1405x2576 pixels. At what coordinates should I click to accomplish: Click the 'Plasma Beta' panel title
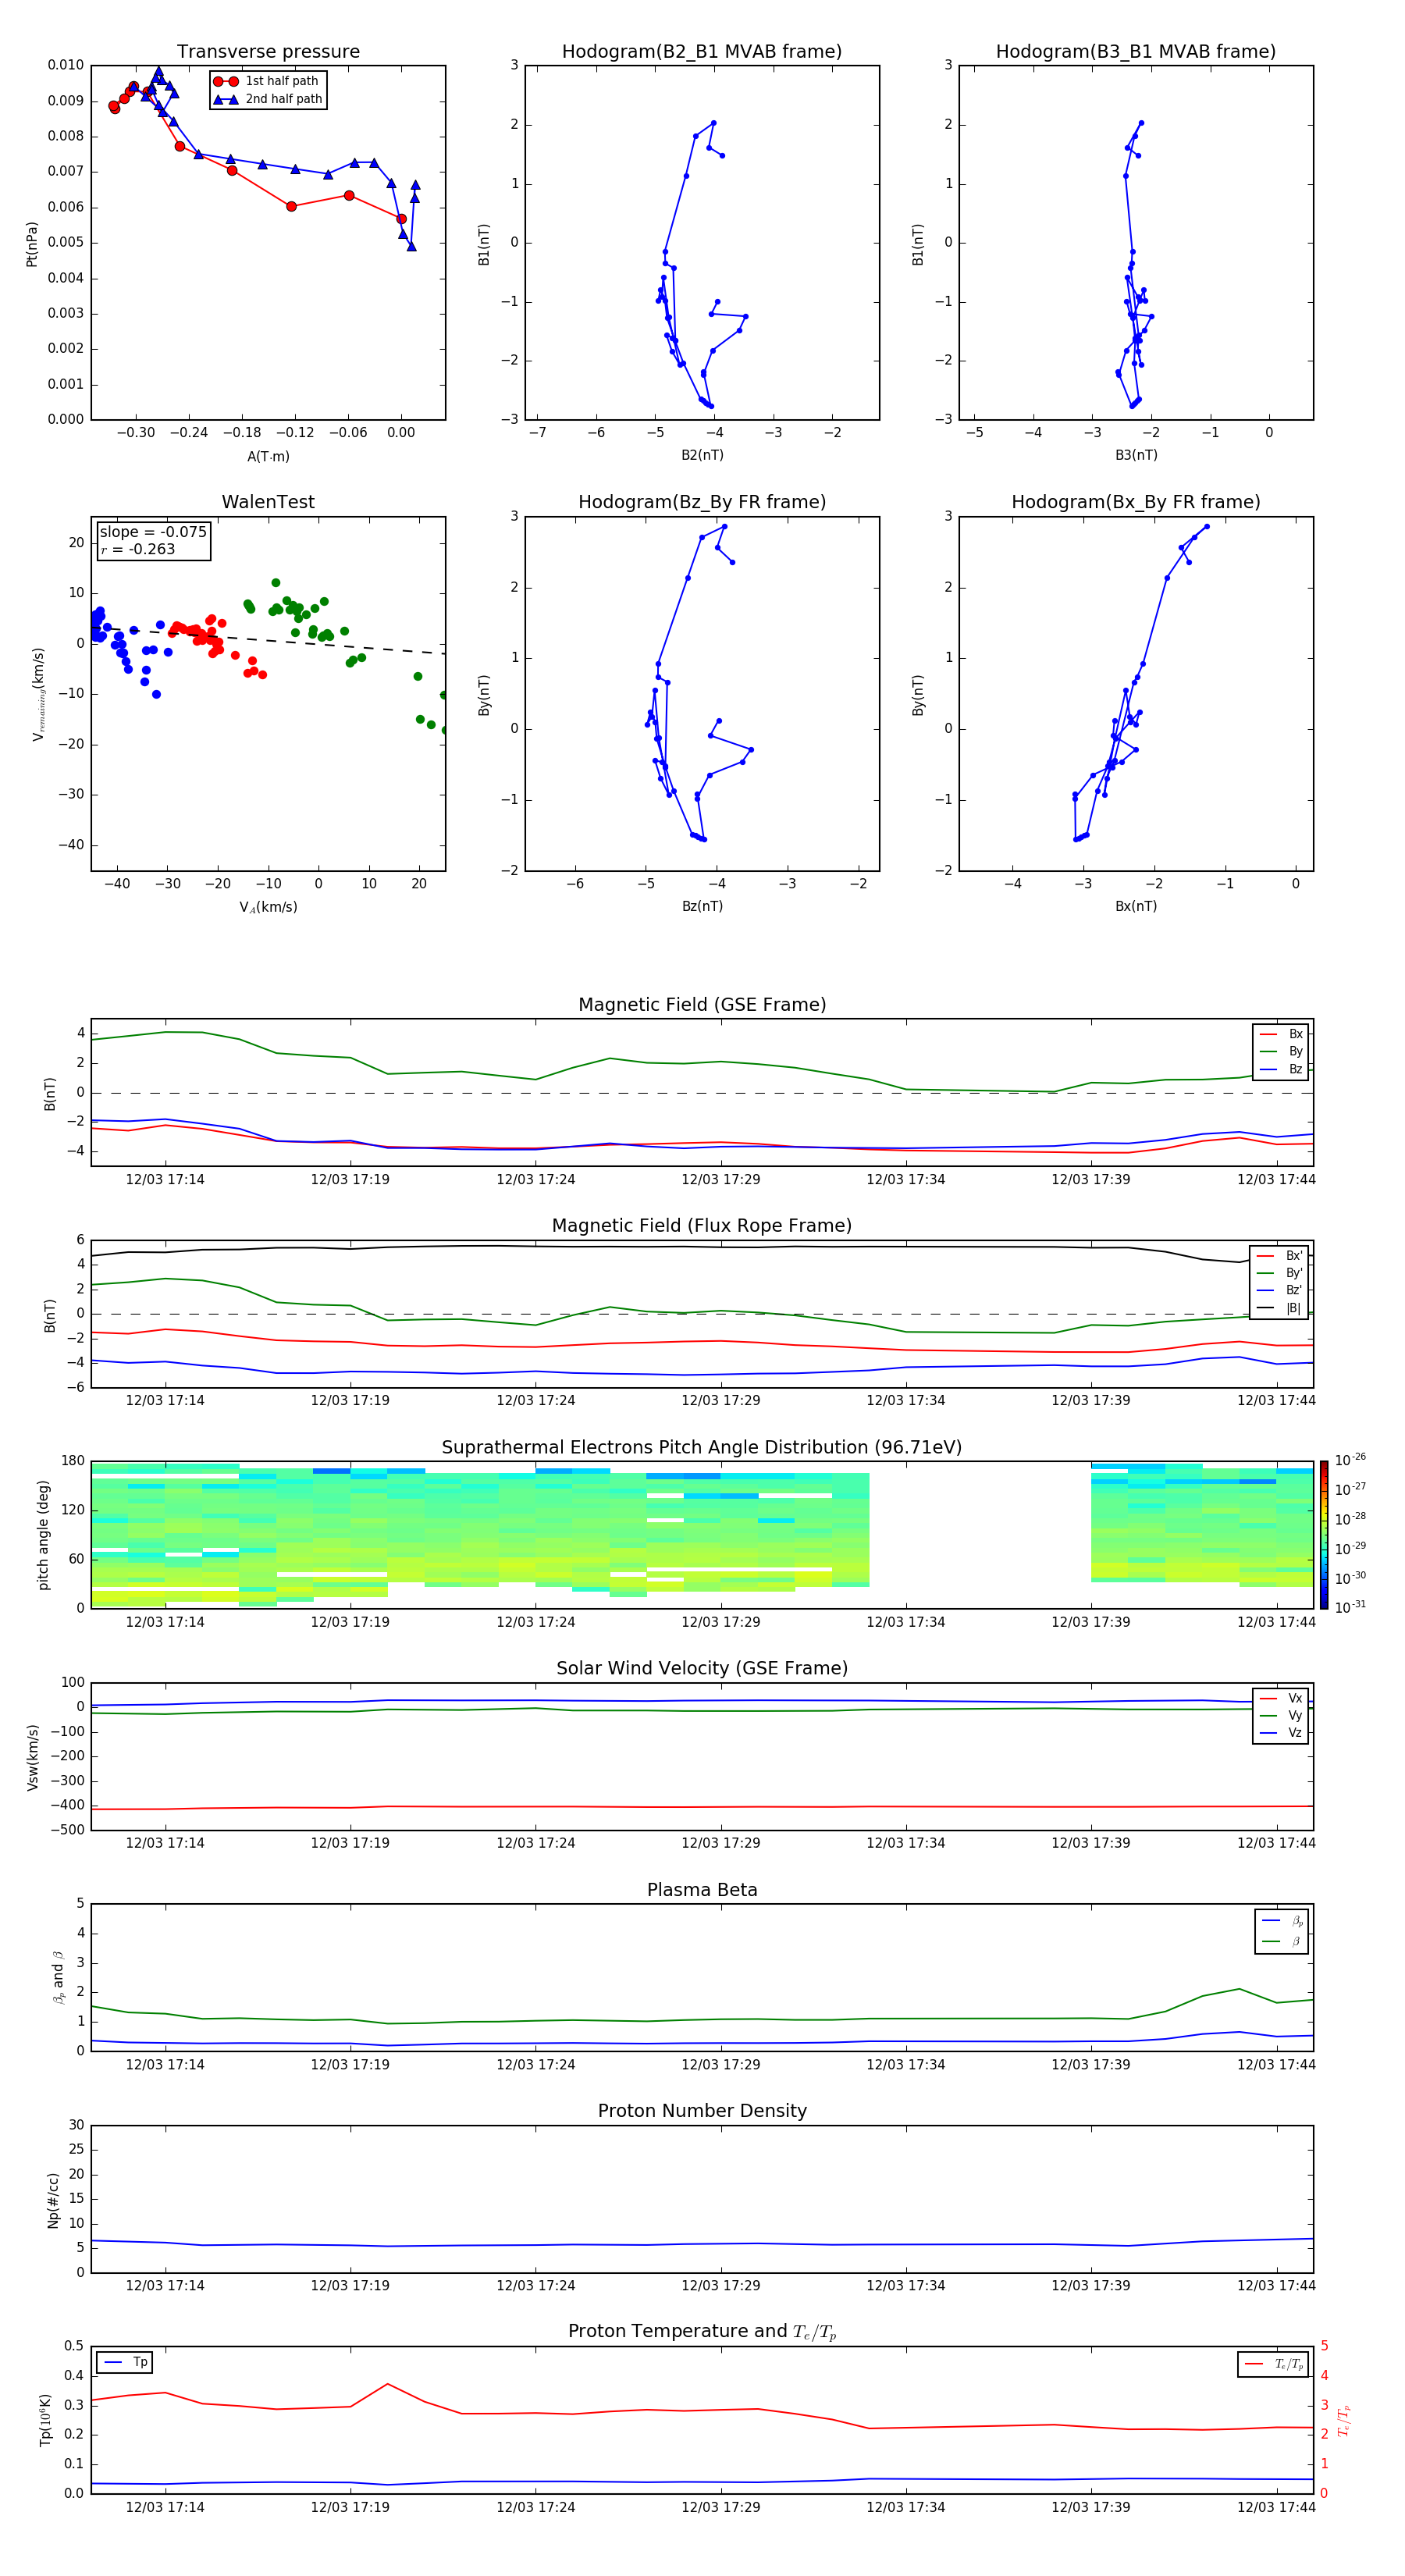click(702, 1890)
